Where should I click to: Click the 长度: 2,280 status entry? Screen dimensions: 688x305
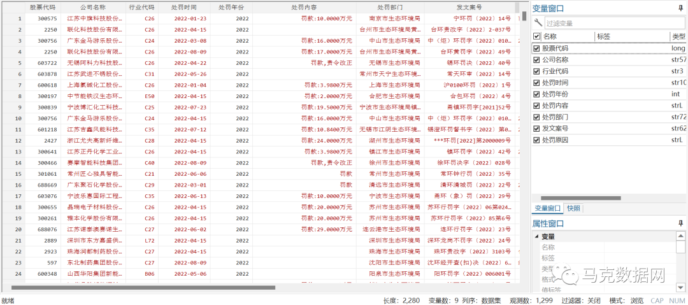pyautogui.click(x=401, y=300)
